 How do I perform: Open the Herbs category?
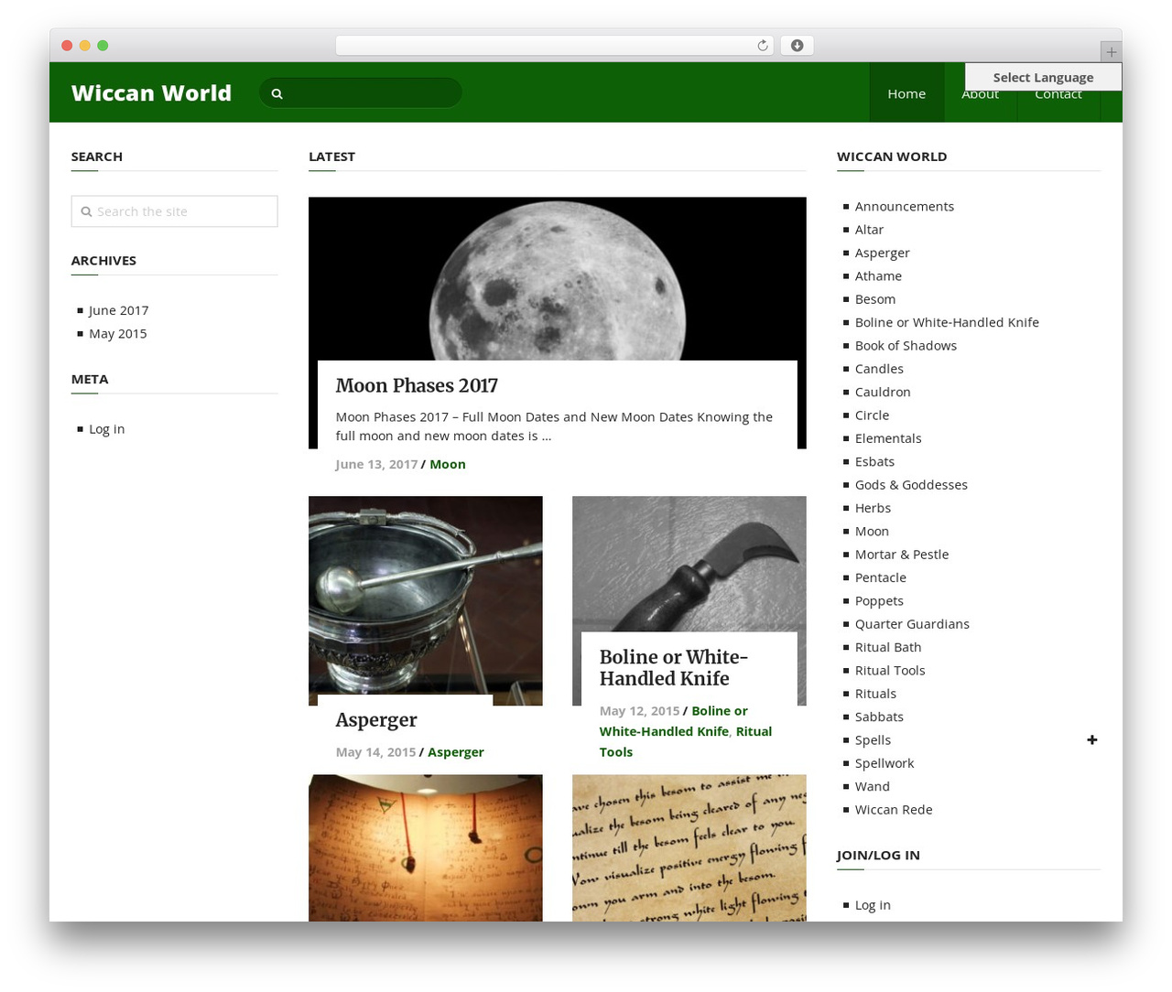(873, 507)
